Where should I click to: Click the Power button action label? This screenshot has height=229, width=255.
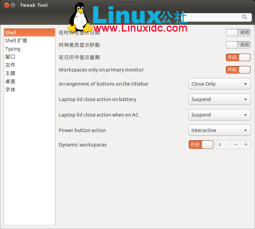tap(82, 130)
